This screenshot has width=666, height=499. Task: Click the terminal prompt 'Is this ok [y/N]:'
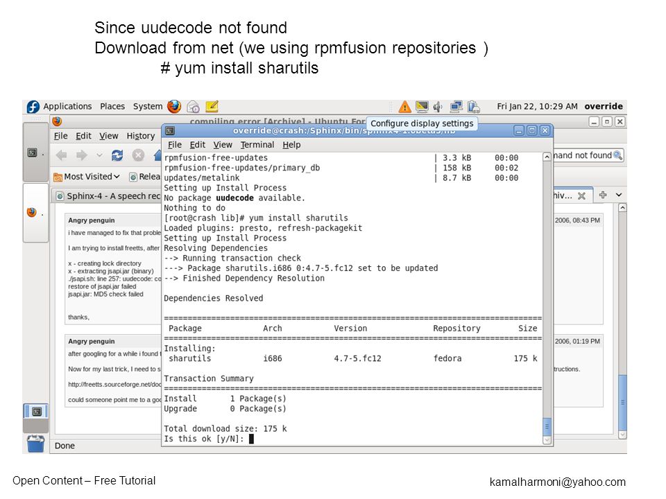[x=204, y=439]
